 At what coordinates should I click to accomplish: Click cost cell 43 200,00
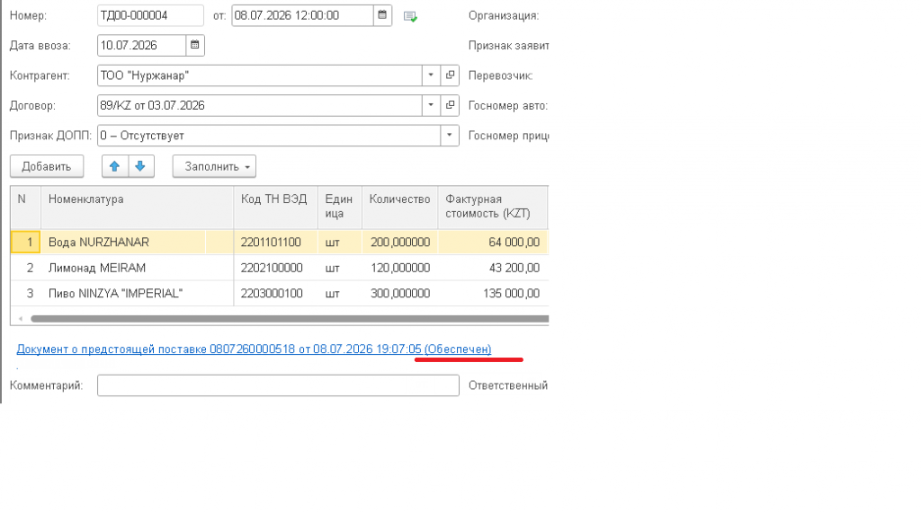pyautogui.click(x=493, y=268)
